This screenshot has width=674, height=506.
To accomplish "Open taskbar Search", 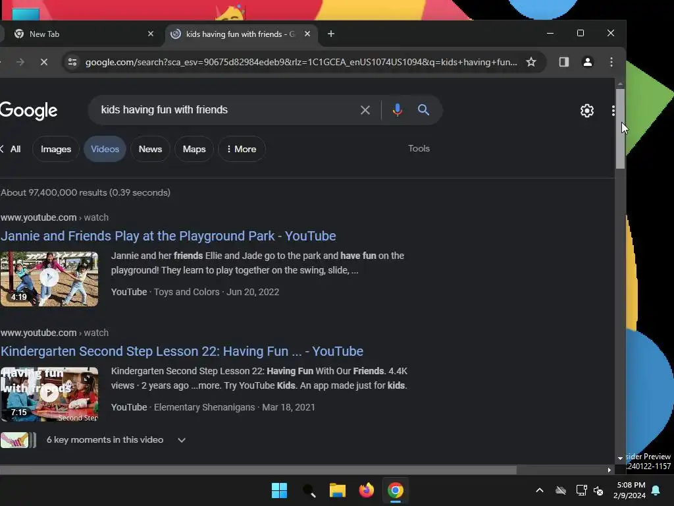I will pos(309,490).
